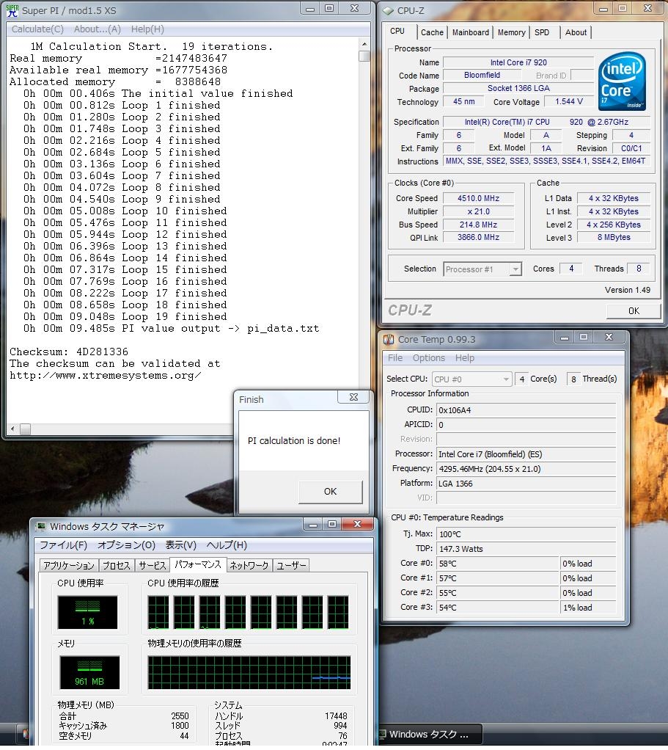Image resolution: width=668 pixels, height=750 pixels.
Task: Open the SPD tab in CPU-Z
Action: 542,32
